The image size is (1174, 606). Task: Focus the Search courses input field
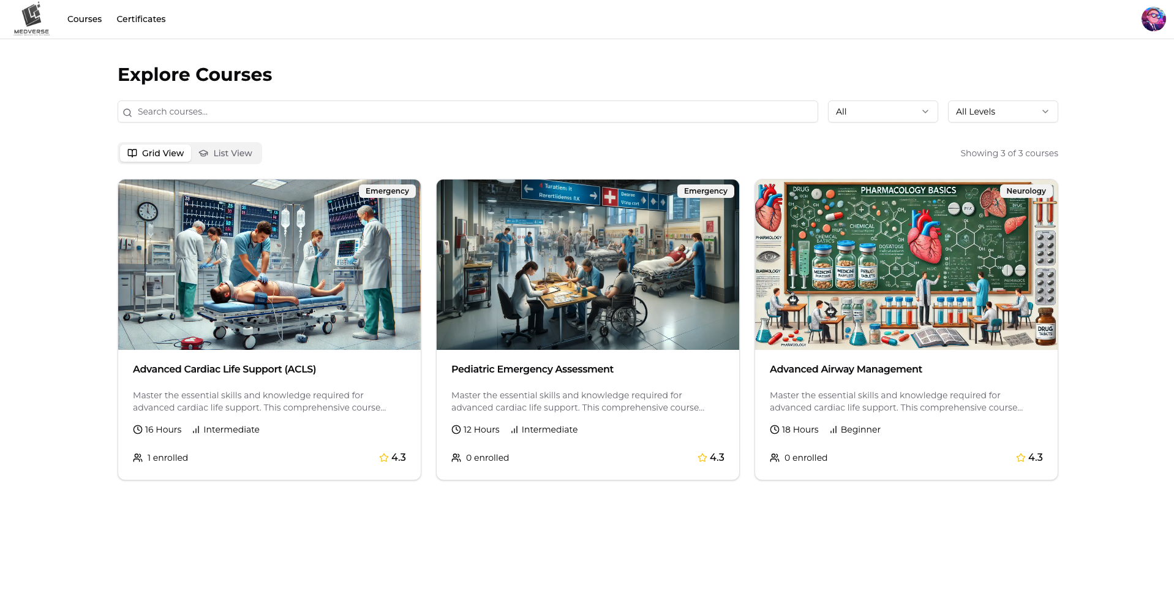click(x=472, y=112)
